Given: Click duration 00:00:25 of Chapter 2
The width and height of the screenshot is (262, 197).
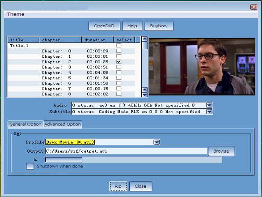Looking at the screenshot, I should tap(97, 62).
